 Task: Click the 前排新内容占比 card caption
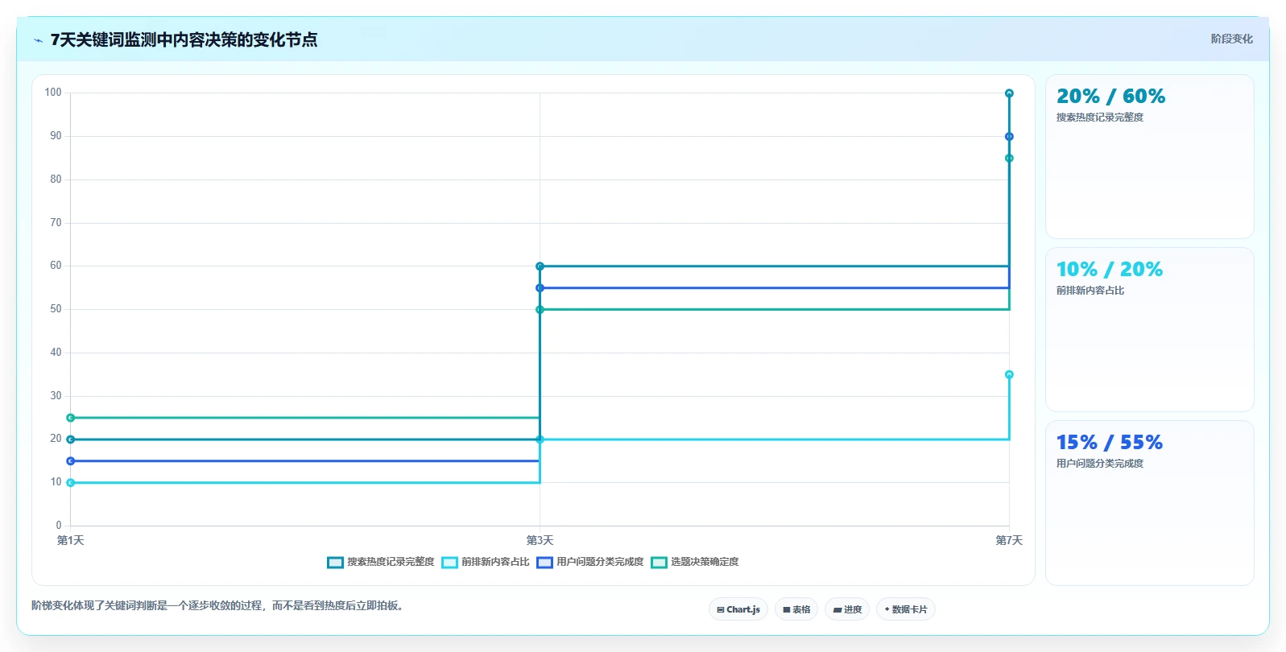point(1090,291)
